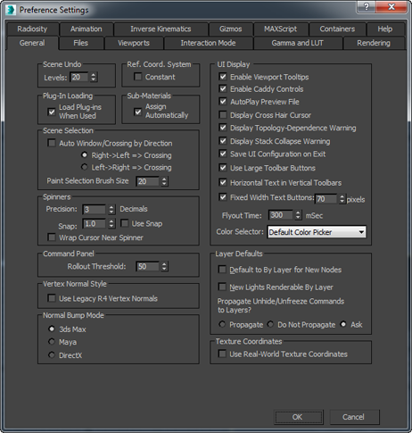Screen dimensions: 412x433
Task: Open the Color Selector dropdown
Action: (317, 232)
